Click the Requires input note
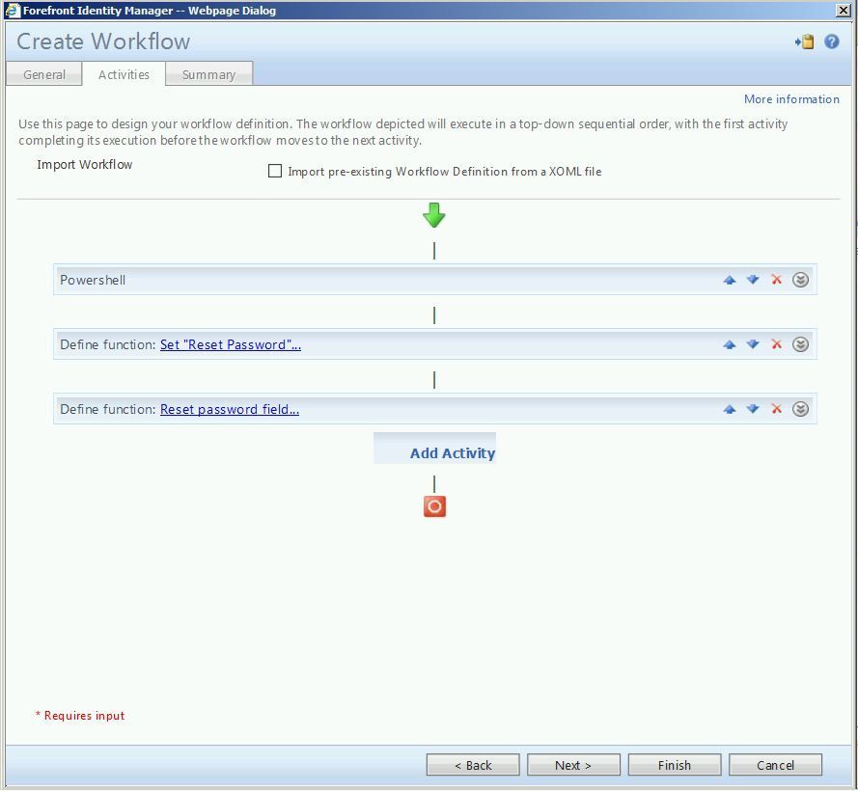Image resolution: width=858 pixels, height=791 pixels. coord(80,716)
